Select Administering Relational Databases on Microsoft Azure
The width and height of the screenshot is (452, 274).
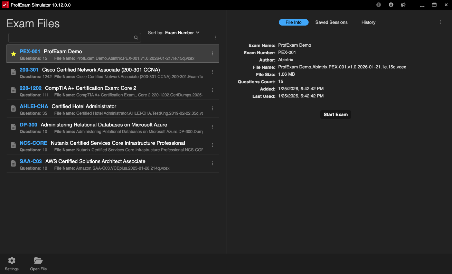tap(104, 125)
